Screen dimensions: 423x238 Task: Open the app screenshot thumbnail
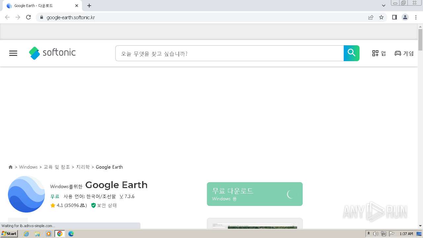255,223
